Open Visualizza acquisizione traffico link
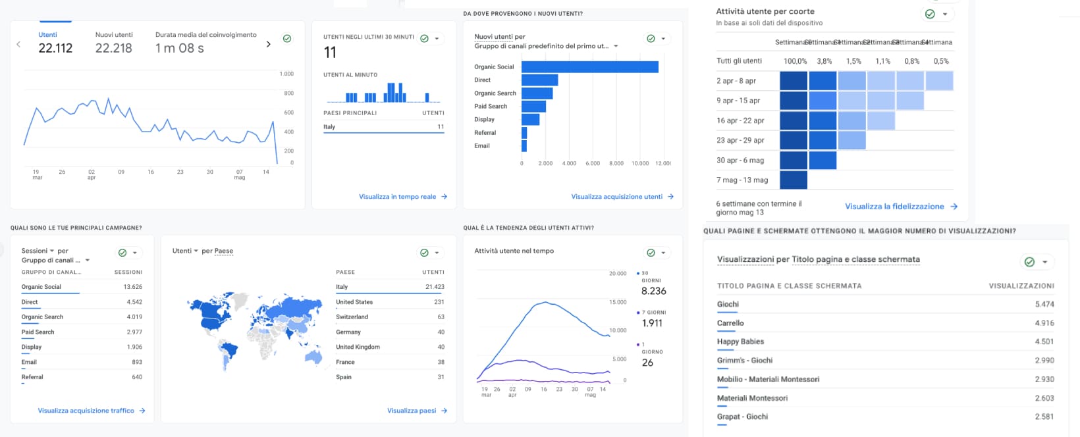 tap(92, 411)
